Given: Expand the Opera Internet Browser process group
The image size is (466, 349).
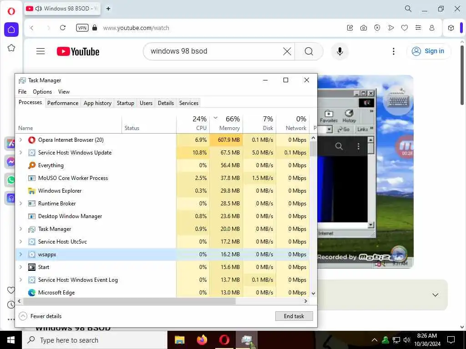Looking at the screenshot, I should point(20,140).
